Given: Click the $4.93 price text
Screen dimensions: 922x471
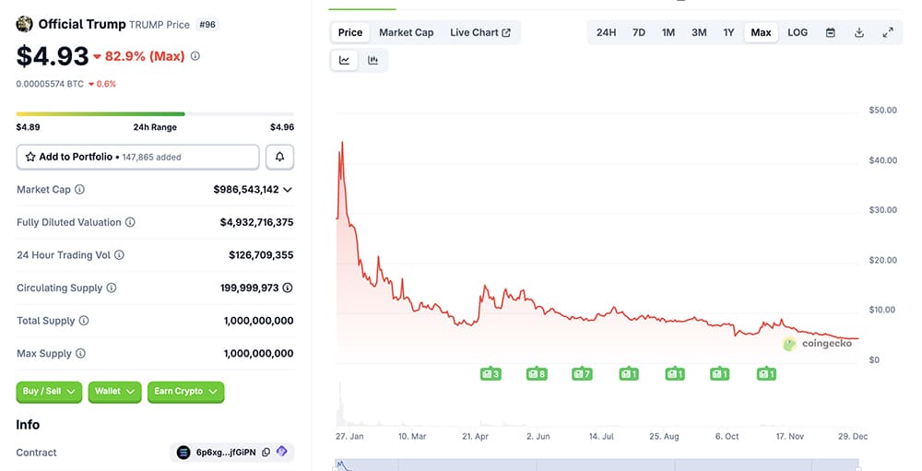Looking at the screenshot, I should (53, 56).
